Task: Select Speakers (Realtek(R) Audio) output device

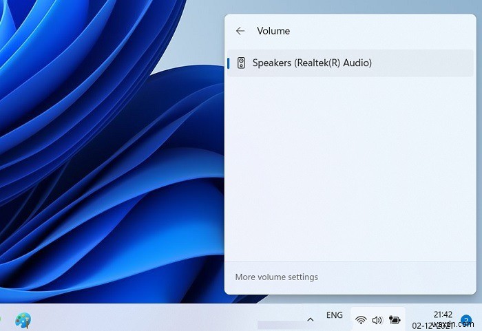Action: click(x=350, y=63)
